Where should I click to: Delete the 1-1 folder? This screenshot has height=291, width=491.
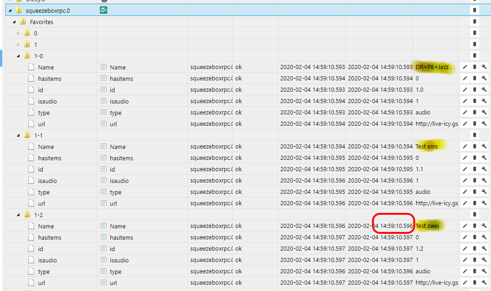coord(474,135)
